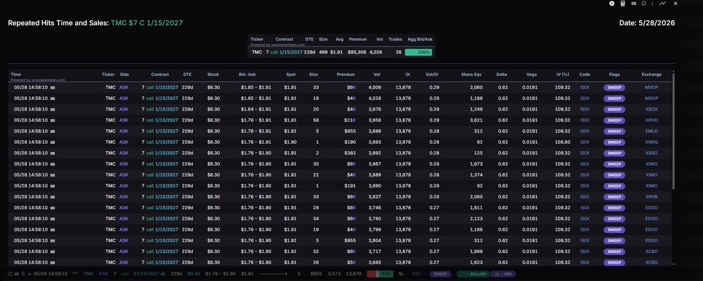Click the bell alert icon in top toolbar
703x281 pixels.
coord(644,4)
